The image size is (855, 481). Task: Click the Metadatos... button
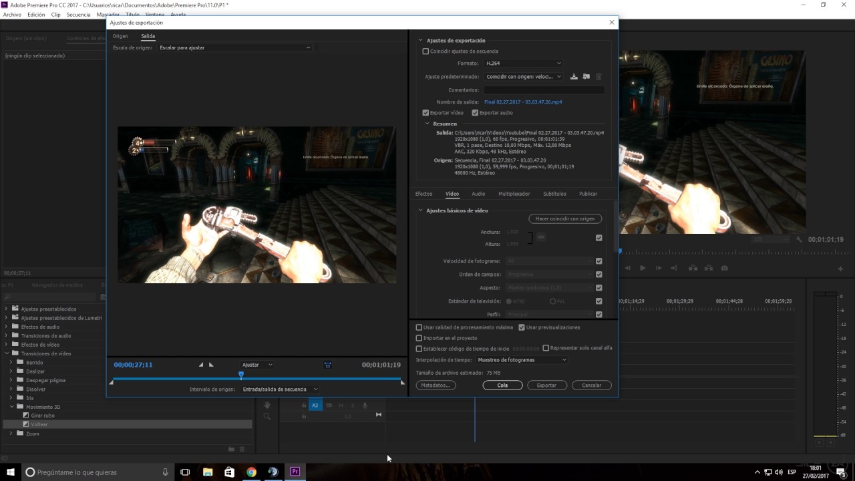point(436,385)
